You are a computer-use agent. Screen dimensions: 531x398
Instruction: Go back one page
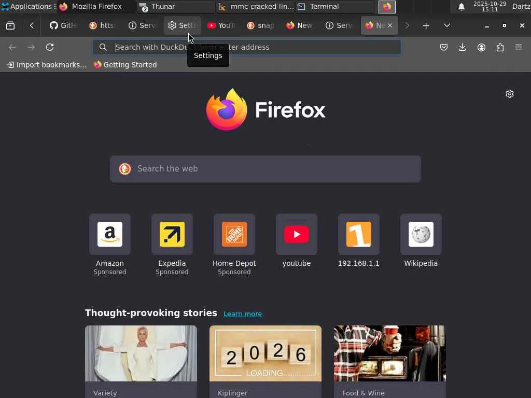tap(12, 47)
